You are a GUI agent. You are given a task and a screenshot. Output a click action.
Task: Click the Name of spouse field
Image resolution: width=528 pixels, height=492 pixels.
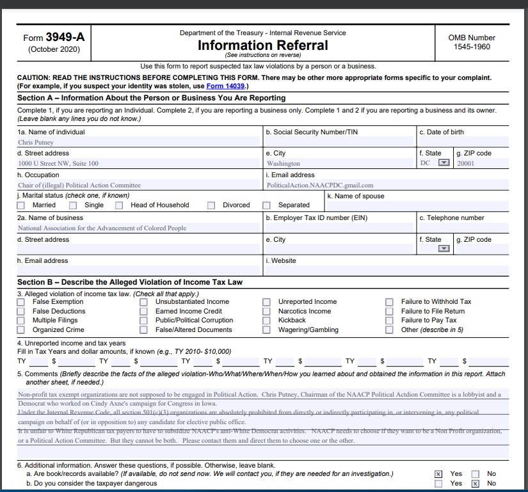coord(417,206)
